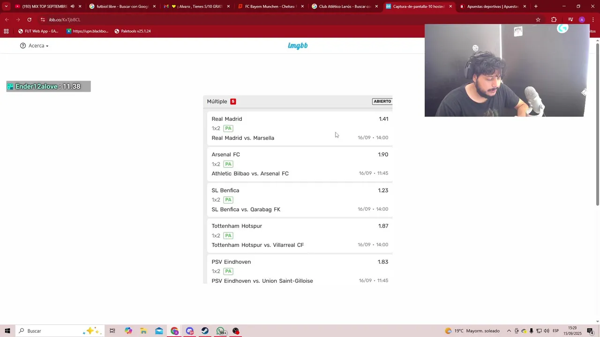Click the taskbar Buscar search box
This screenshot has width=600, height=337.
pos(60,331)
